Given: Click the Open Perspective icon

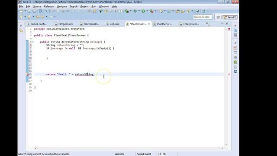Looking at the screenshot, I should point(218,17).
